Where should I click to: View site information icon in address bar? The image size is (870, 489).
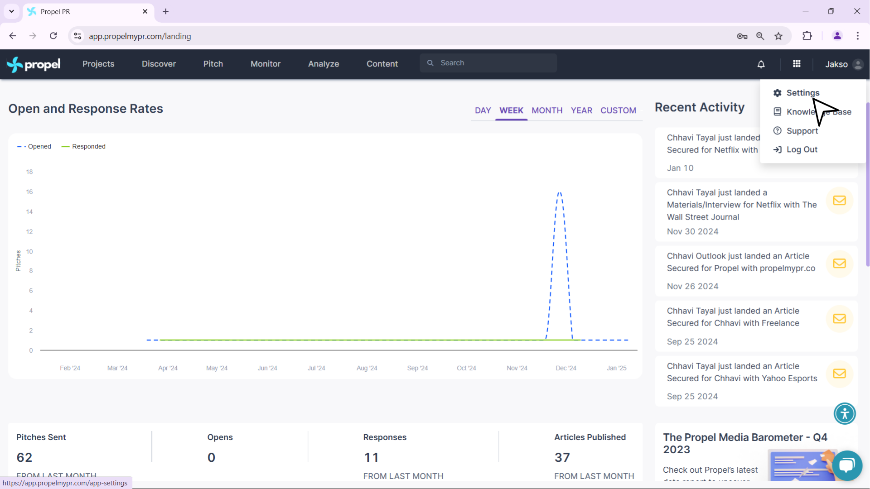click(x=78, y=36)
